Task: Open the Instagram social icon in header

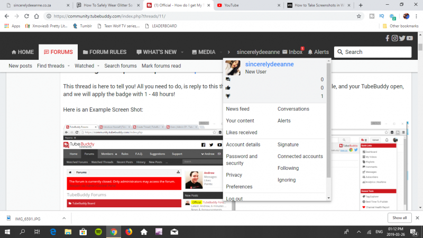Action: 394,38
